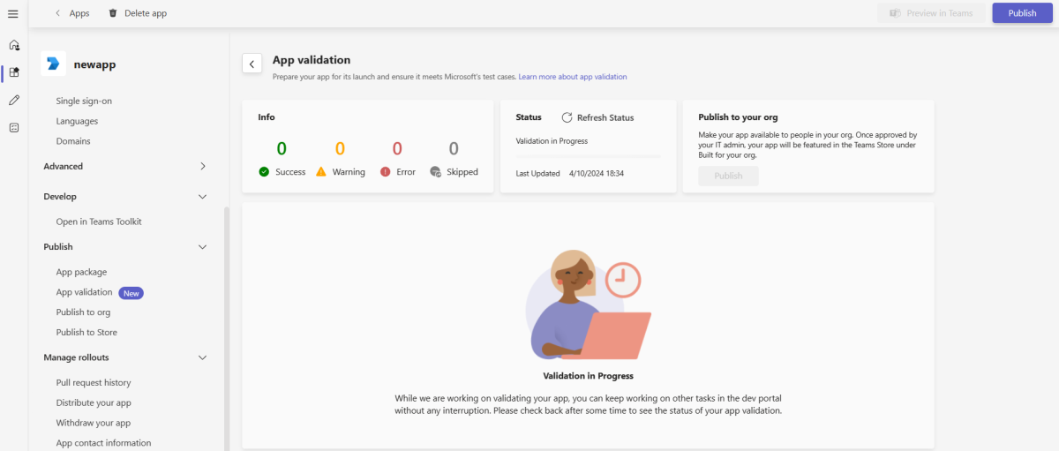Click the grey Skipped icon
The width and height of the screenshot is (1059, 451).
436,172
